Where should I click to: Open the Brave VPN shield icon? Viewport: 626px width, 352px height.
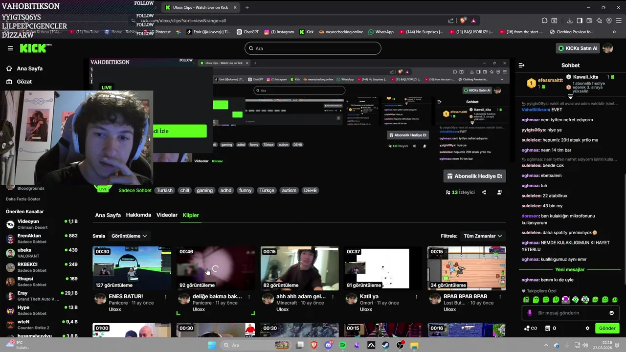click(x=609, y=21)
